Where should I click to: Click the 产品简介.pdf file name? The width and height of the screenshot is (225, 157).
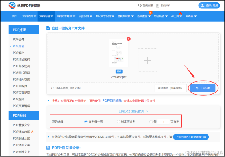pos(119,77)
